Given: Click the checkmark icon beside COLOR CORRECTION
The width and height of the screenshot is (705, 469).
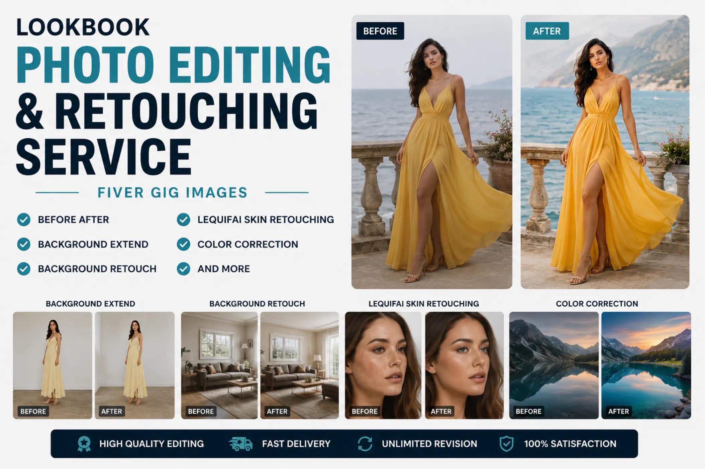Looking at the screenshot, I should coord(183,244).
